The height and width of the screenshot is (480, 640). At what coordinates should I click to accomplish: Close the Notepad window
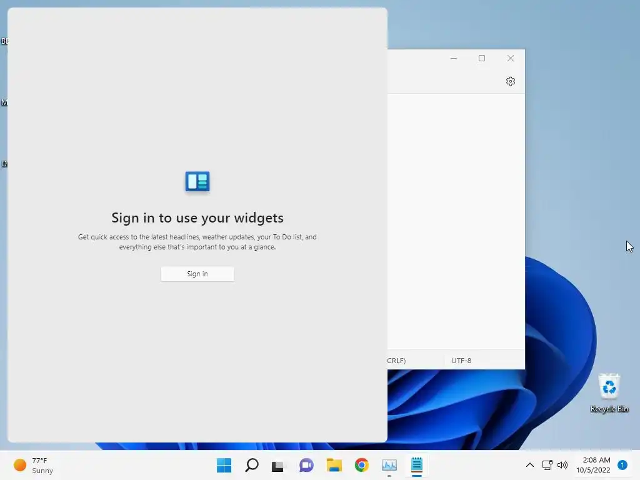point(510,58)
